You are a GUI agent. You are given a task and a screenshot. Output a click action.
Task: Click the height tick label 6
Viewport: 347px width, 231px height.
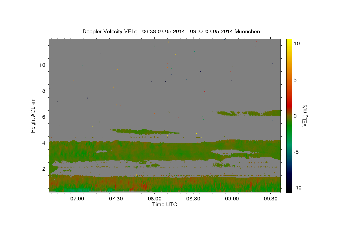click(44, 117)
